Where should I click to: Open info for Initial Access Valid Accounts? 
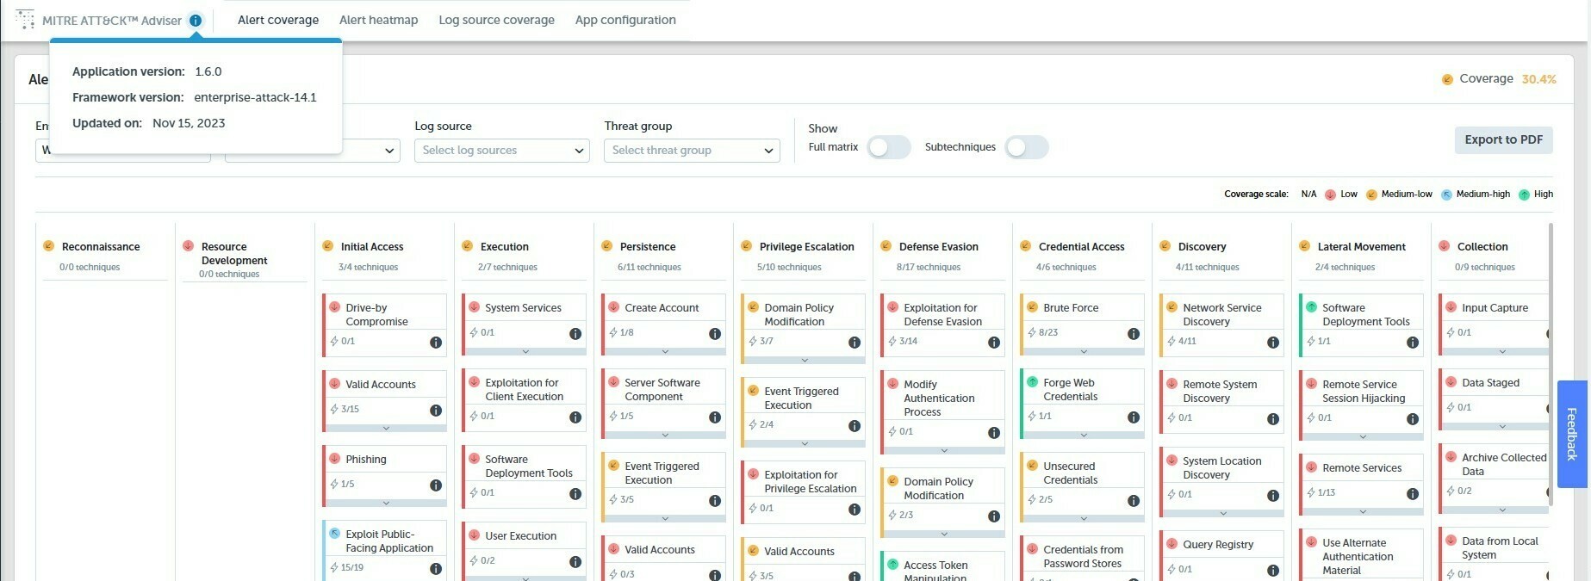coord(436,411)
